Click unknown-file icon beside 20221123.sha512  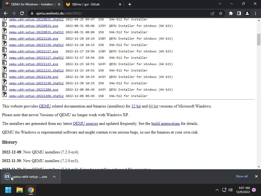[x=4, y=69]
